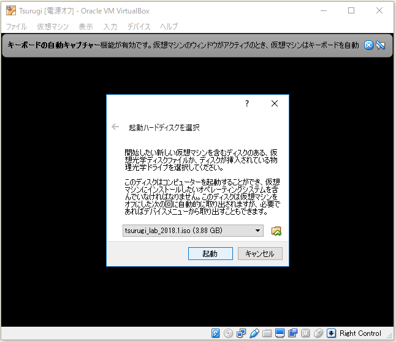Click the window resize grip corner
The image size is (396, 342).
(x=390, y=336)
